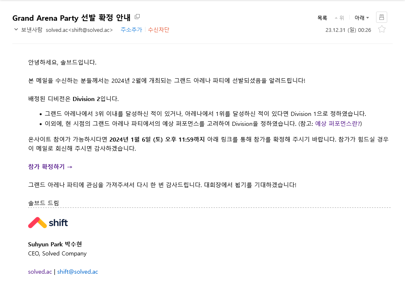Open 예상 퍼포먼스란? reference link
This screenshot has height=289, width=405.
338,124
